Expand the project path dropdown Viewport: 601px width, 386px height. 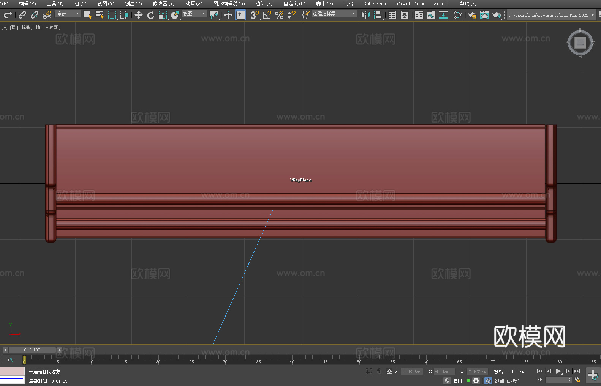pyautogui.click(x=593, y=15)
